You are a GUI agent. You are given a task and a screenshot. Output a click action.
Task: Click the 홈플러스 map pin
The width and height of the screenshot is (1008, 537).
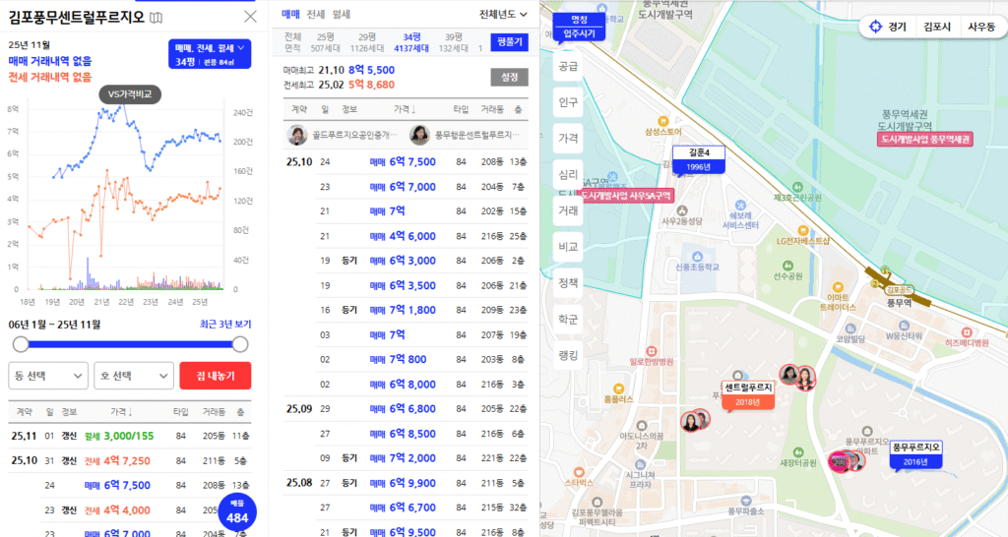[x=618, y=388]
